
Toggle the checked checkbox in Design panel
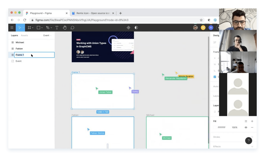pyautogui.click(x=215, y=77)
